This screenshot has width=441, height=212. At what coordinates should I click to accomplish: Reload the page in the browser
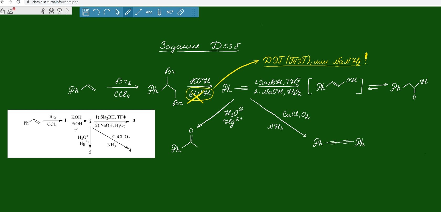pos(18,2)
